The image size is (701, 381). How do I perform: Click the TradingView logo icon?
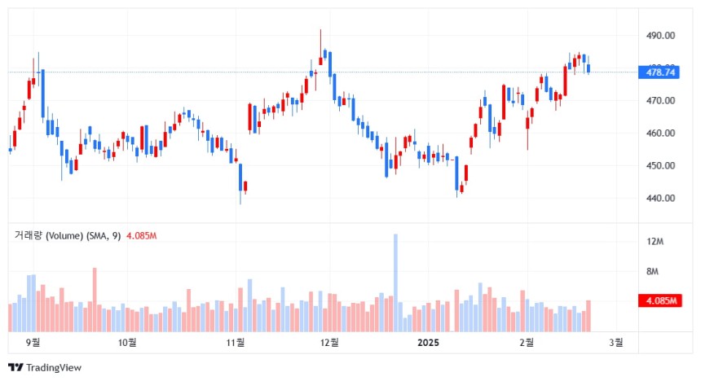(x=15, y=368)
